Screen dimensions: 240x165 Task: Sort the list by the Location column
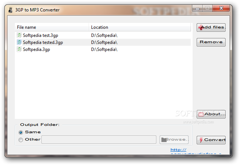140,27
